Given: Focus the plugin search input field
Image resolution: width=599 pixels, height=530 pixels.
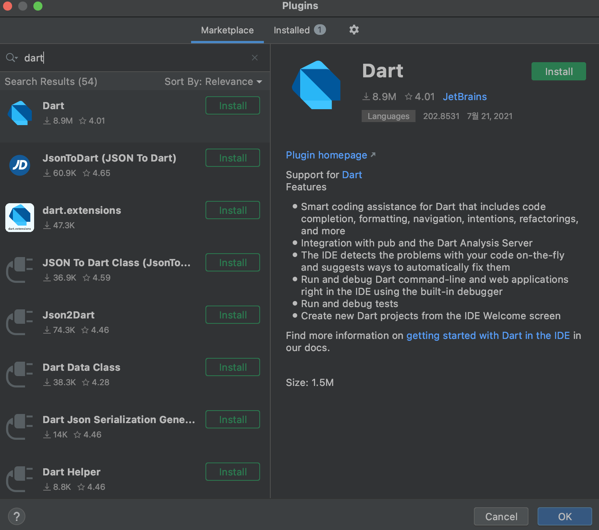Looking at the screenshot, I should 135,58.
